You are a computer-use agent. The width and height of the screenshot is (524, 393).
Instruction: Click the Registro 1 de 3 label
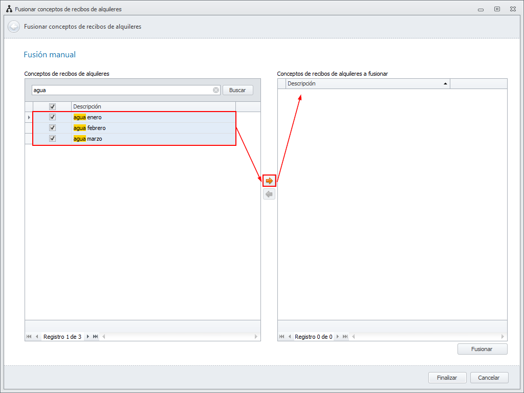tap(62, 337)
